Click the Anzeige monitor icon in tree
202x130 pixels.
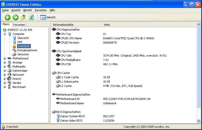coord(9,62)
